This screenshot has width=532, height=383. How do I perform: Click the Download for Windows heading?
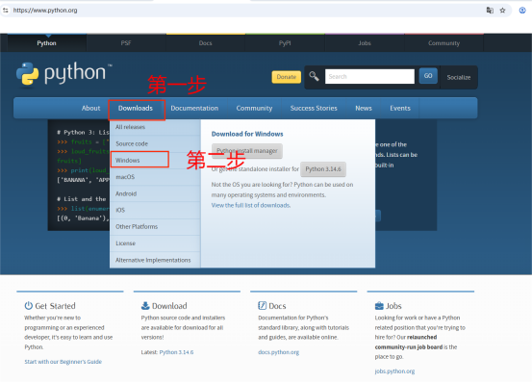(x=247, y=134)
